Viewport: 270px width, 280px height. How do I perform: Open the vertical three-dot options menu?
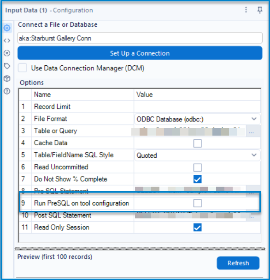[x=246, y=10]
